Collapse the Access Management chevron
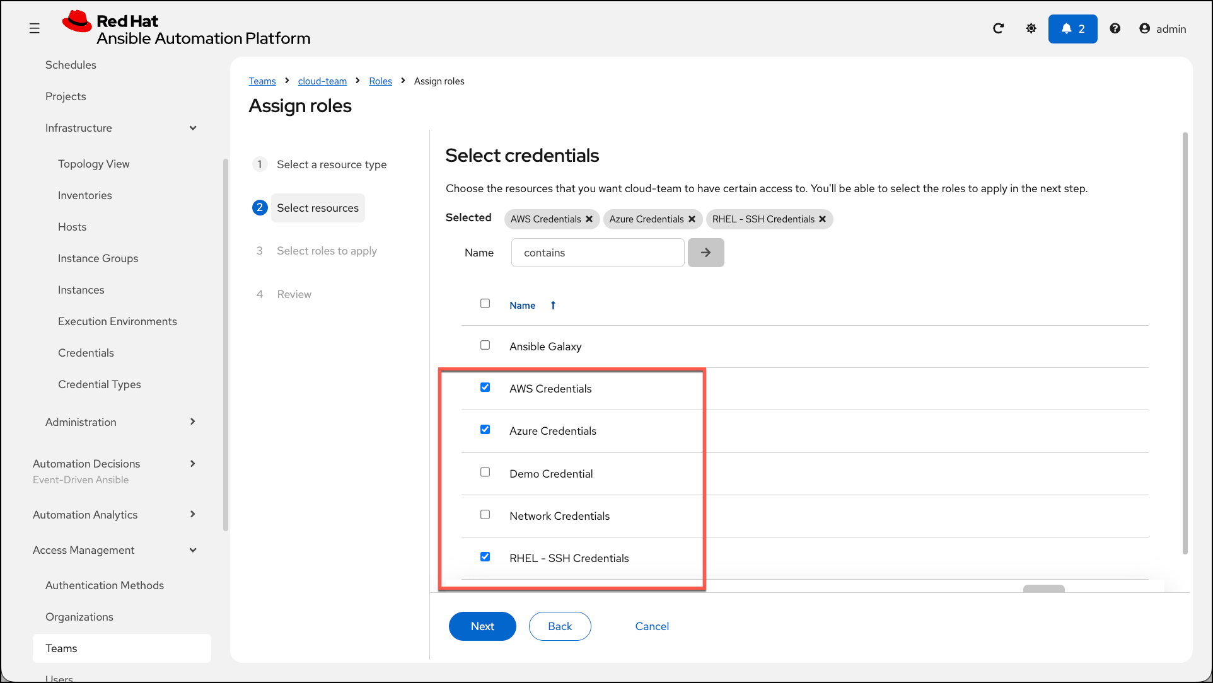Viewport: 1213px width, 683px height. tap(193, 550)
